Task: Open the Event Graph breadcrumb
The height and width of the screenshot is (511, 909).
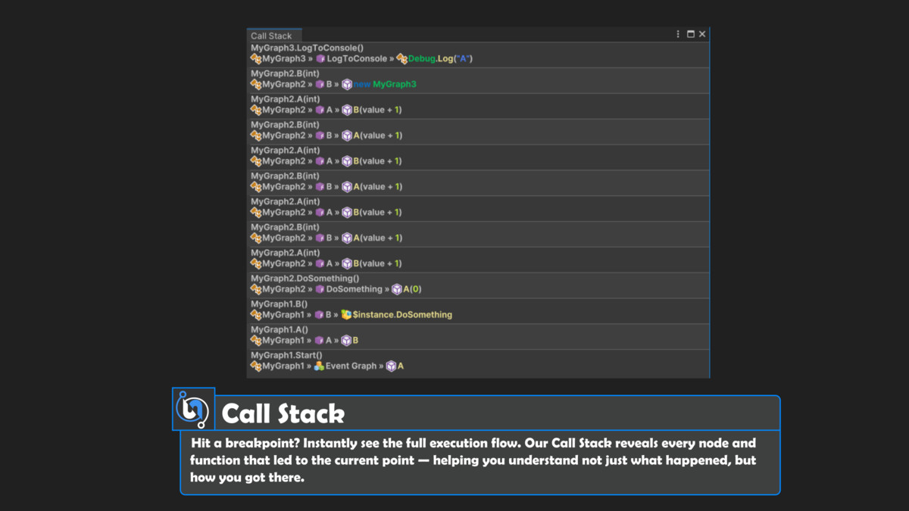Action: (x=351, y=366)
